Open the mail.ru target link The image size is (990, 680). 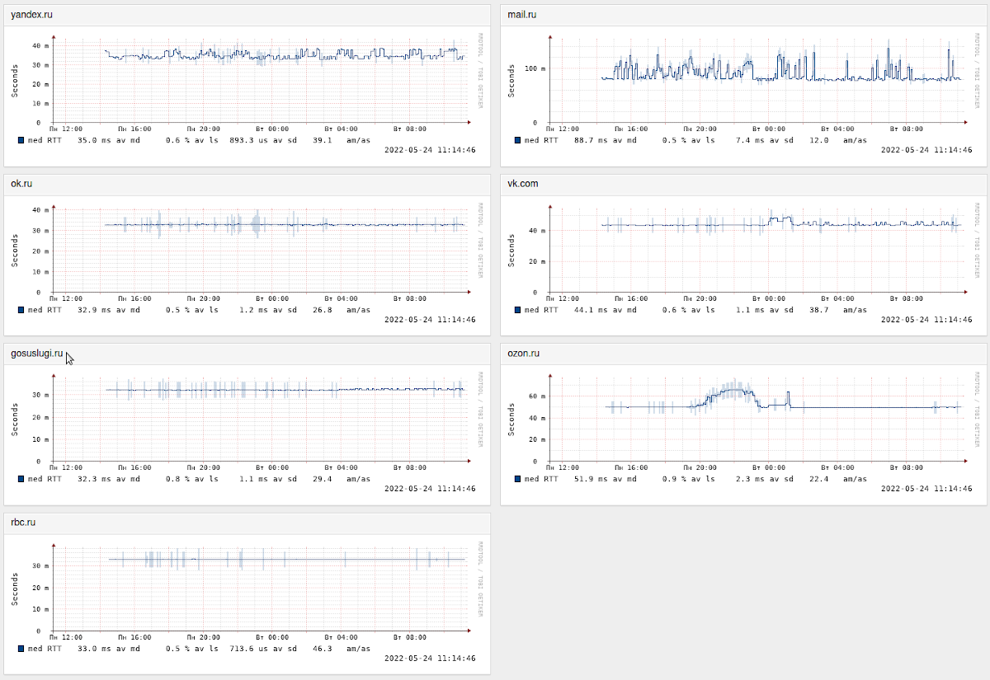[x=522, y=14]
